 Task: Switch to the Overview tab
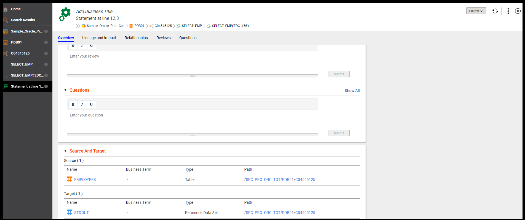[x=66, y=38]
